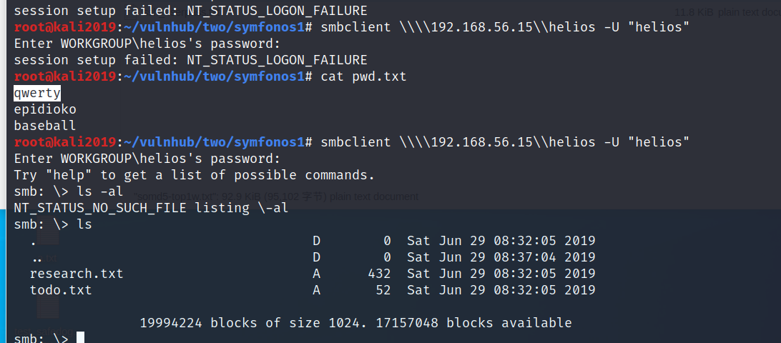Click the highlighted qwerty password text
Viewport: 781px width, 343px height.
tap(37, 93)
